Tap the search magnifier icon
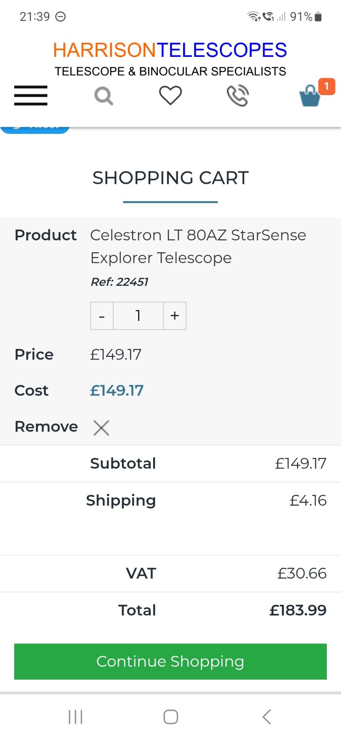 104,96
